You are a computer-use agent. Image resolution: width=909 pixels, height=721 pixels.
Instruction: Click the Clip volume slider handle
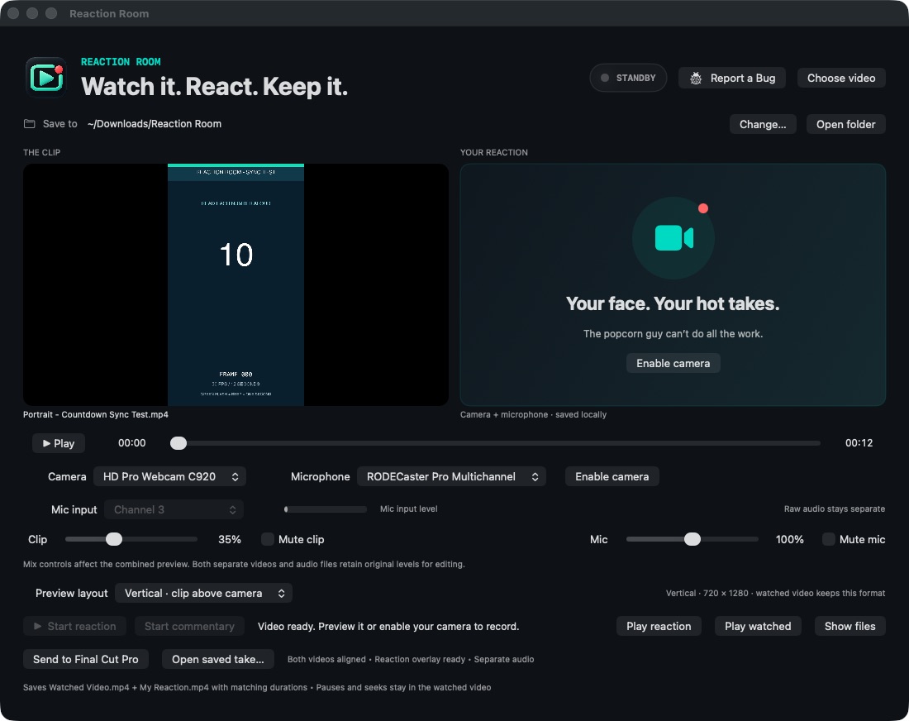(114, 539)
